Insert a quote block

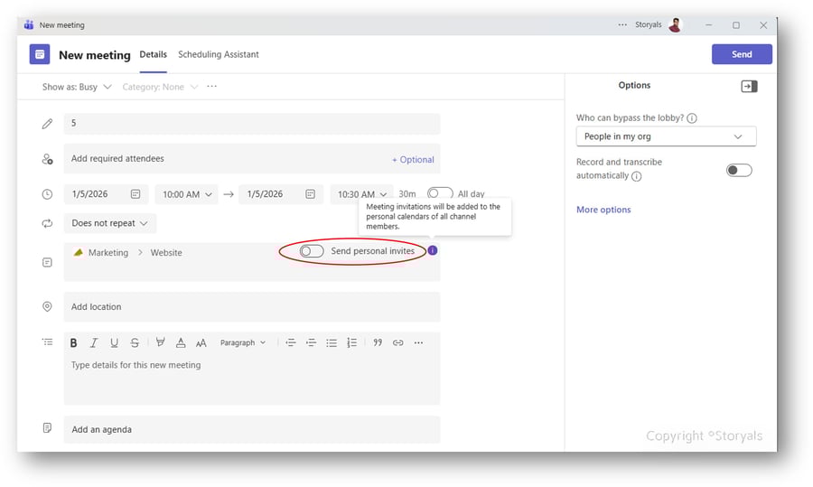tap(378, 342)
